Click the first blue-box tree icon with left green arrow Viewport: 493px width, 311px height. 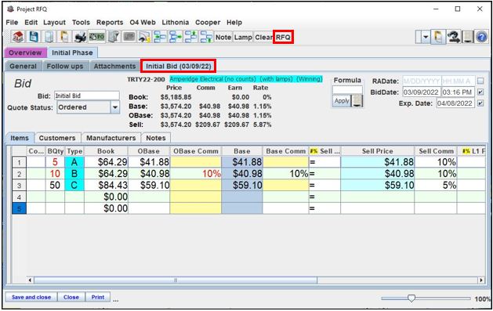coord(160,37)
